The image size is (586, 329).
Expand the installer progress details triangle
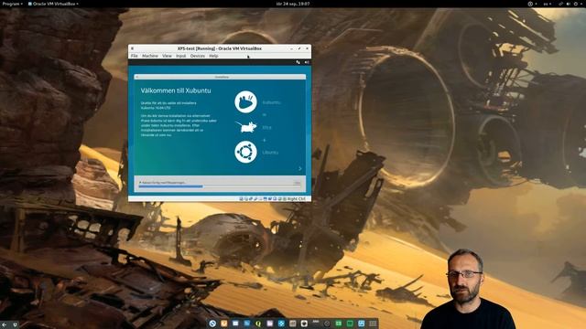pyautogui.click(x=140, y=183)
